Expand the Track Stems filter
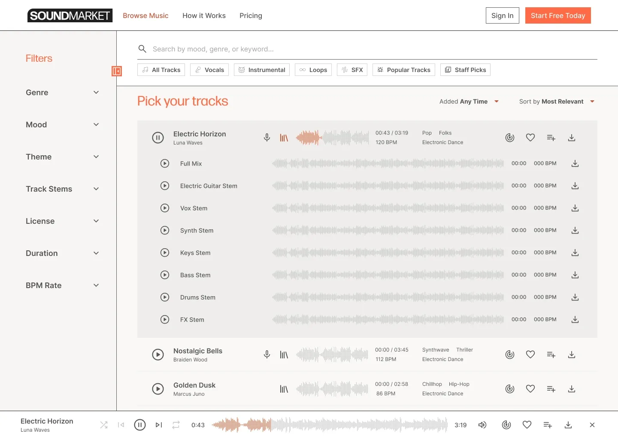Viewport: 618px width, 439px height. (63, 189)
